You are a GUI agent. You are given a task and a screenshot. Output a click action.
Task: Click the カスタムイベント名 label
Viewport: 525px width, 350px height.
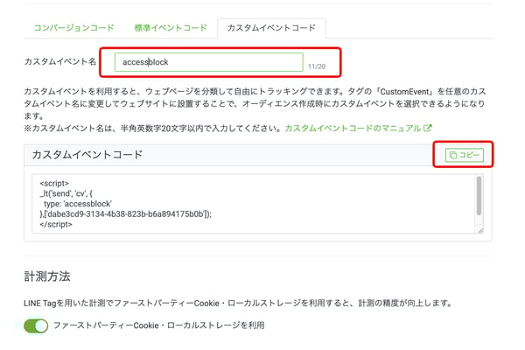pos(59,61)
